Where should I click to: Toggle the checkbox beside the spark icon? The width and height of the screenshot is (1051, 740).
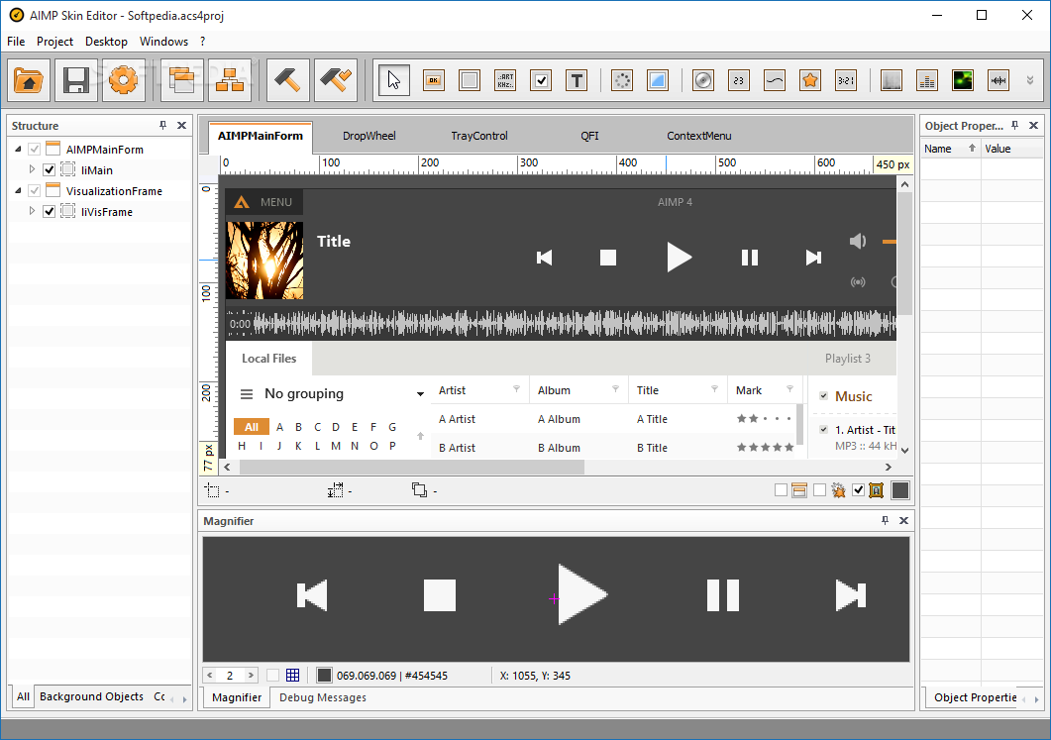pos(819,490)
